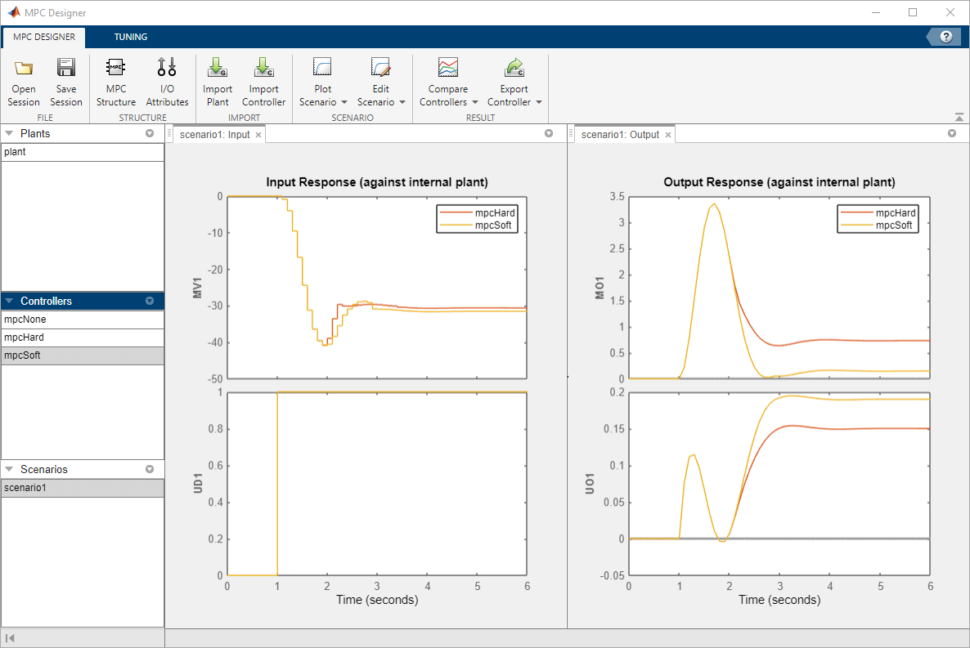Screen dimensions: 970x648
Task: Open the I/O Attributes tool
Action: (x=167, y=69)
